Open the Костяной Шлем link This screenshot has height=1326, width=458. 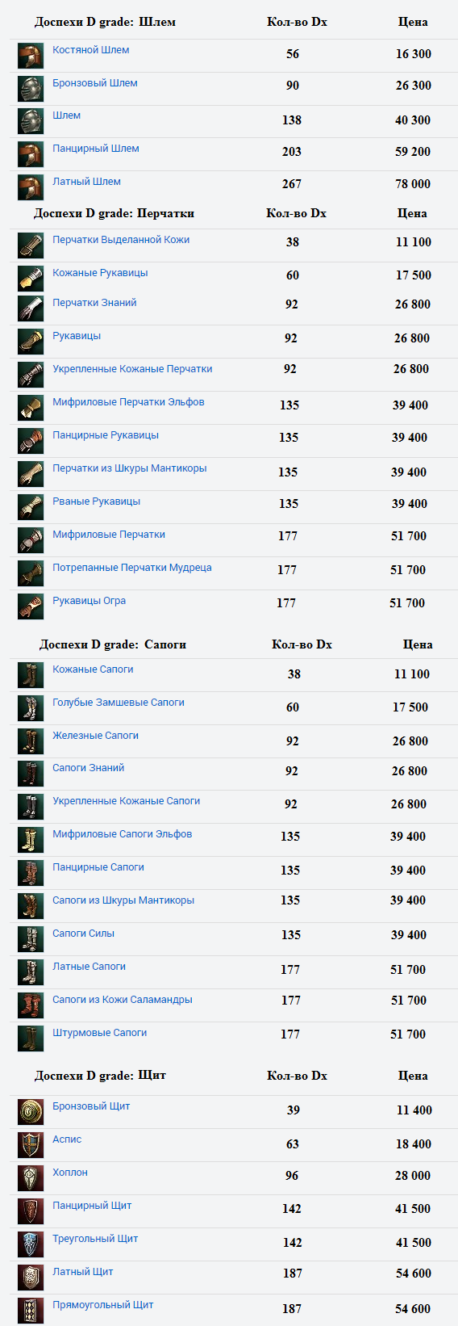[x=90, y=50]
